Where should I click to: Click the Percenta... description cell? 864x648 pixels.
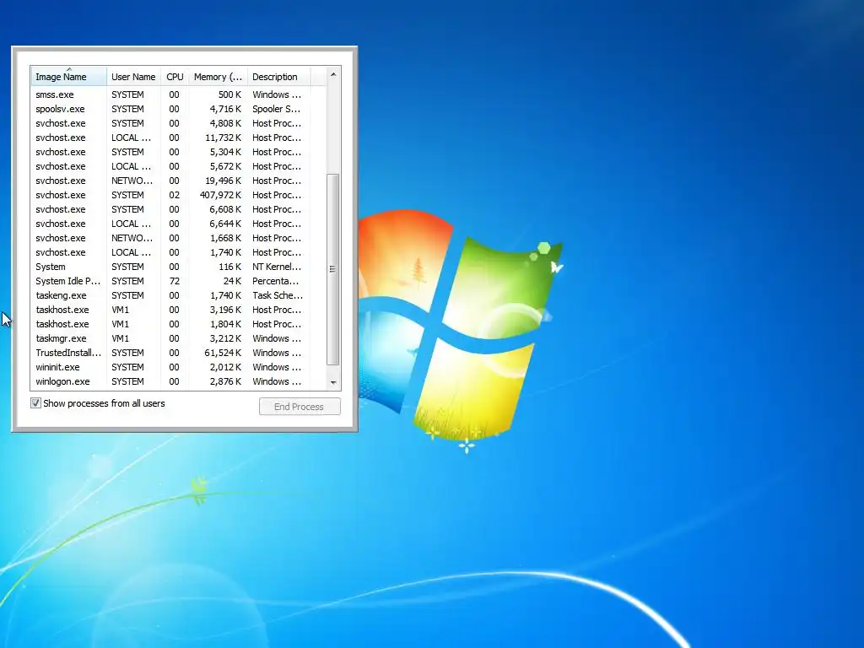[276, 281]
